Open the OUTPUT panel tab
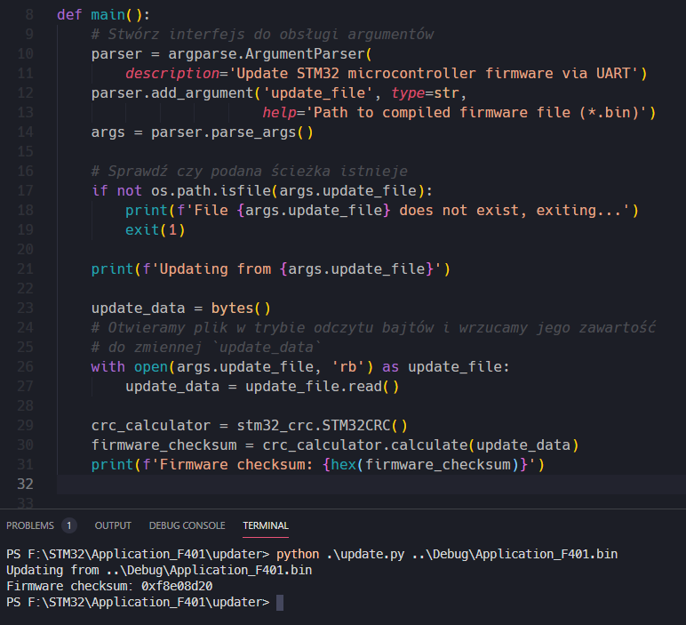The width and height of the screenshot is (686, 625). click(113, 525)
